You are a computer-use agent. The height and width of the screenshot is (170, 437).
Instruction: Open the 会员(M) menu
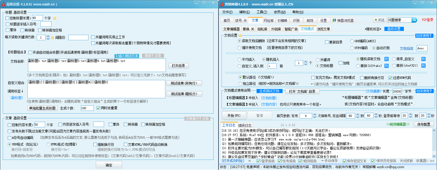pyautogui.click(x=280, y=12)
